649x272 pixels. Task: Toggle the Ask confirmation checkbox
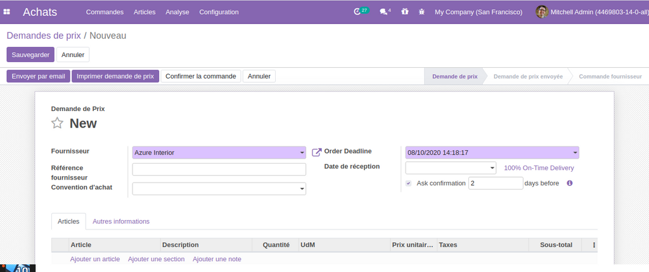408,183
